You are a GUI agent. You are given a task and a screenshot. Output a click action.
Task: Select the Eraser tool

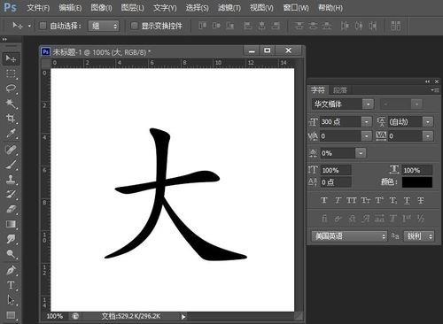11,209
